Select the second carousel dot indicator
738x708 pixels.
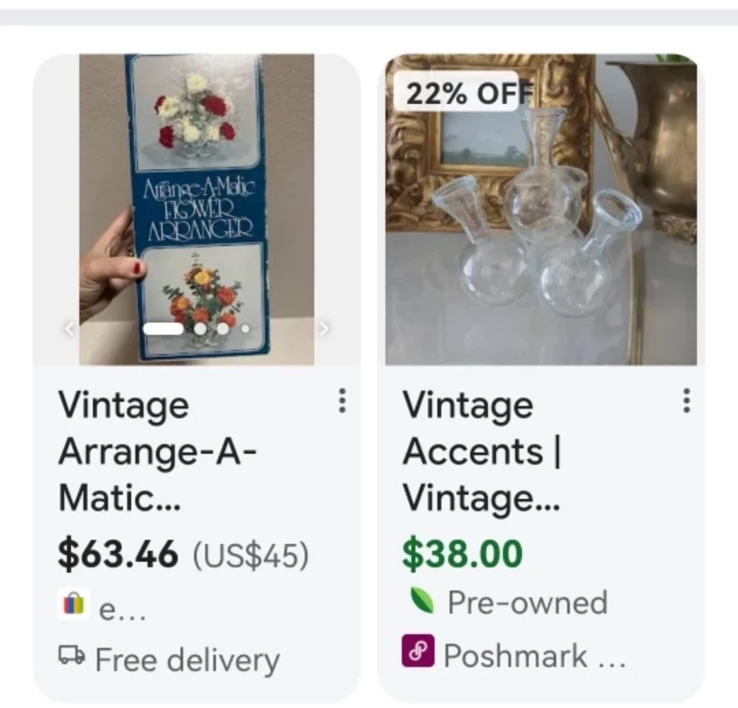pos(200,329)
